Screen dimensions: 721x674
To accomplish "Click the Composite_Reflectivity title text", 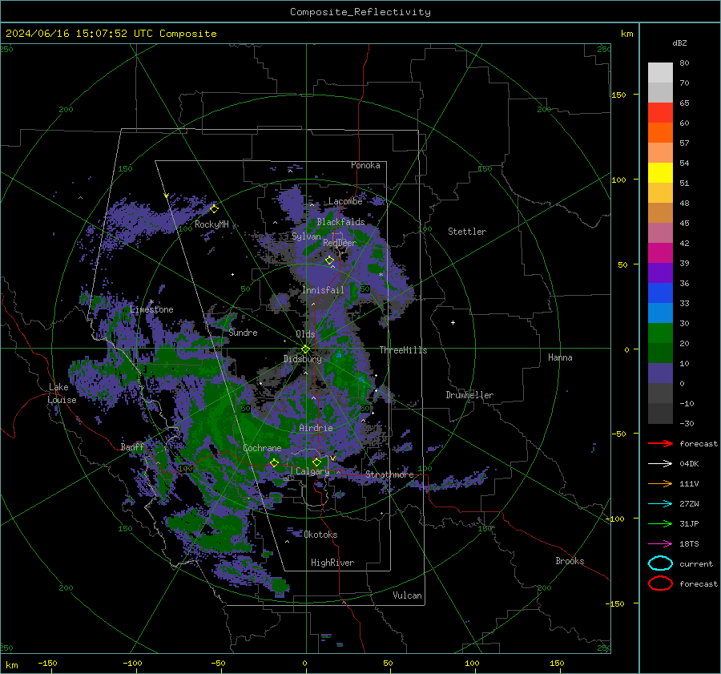I will (x=360, y=12).
